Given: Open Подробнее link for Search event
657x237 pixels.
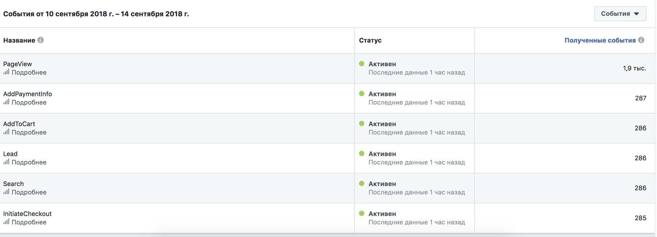Looking at the screenshot, I should pyautogui.click(x=29, y=192).
